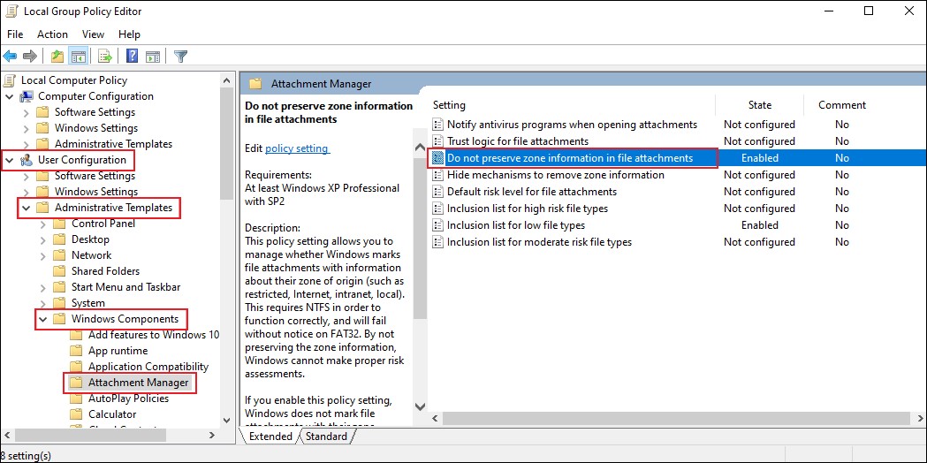This screenshot has width=927, height=463.
Task: Click tree pane horizontal scrollbar right arrow
Action: point(212,436)
